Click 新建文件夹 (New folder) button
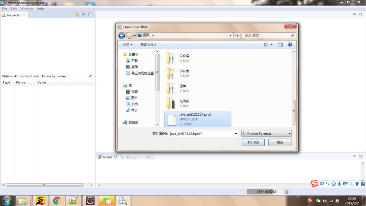366x206 pixels. coord(148,45)
